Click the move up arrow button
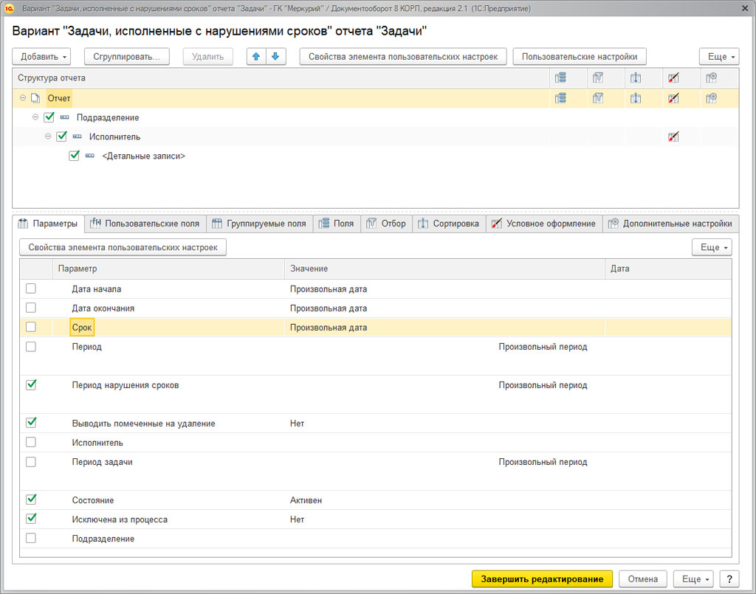Viewport: 756px width, 594px height. coord(256,57)
